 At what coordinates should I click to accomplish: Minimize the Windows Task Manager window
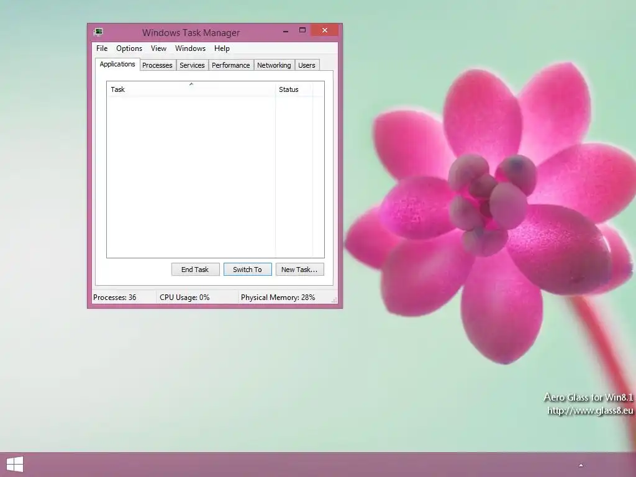pyautogui.click(x=286, y=30)
